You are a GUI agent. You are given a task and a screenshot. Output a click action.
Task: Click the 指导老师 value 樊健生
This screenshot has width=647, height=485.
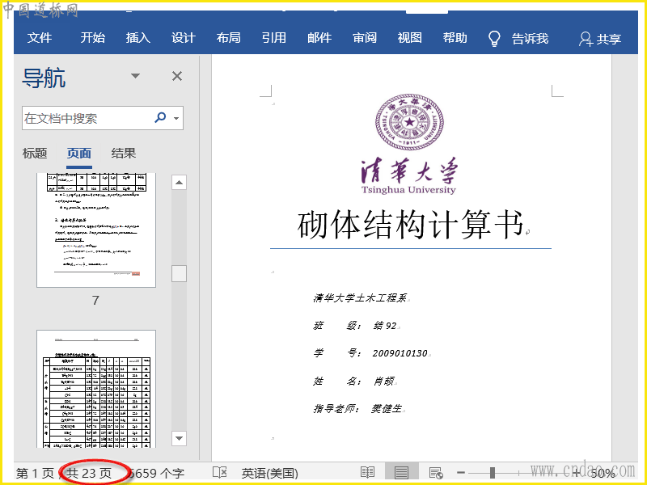point(387,409)
